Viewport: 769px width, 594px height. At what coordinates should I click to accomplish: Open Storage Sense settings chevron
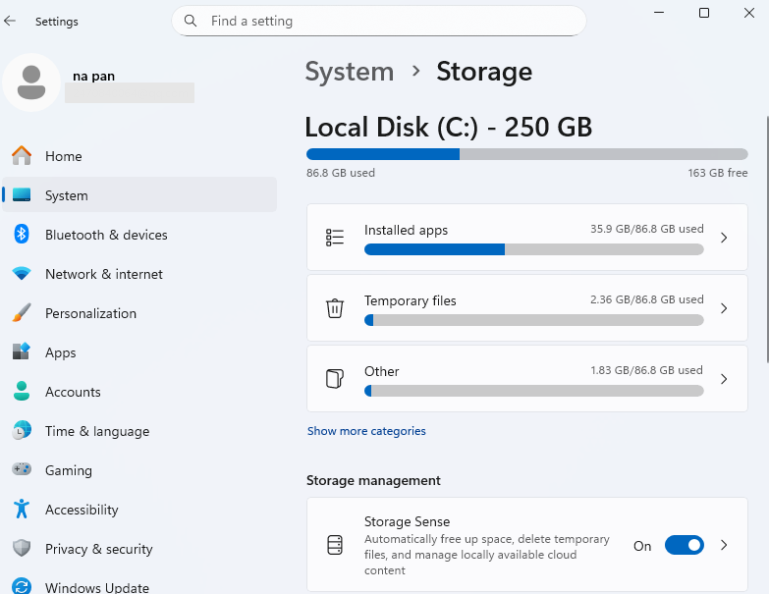click(x=724, y=545)
